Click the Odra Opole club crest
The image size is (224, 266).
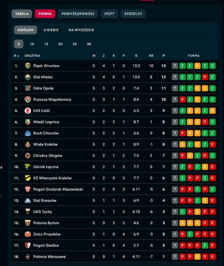click(x=27, y=88)
